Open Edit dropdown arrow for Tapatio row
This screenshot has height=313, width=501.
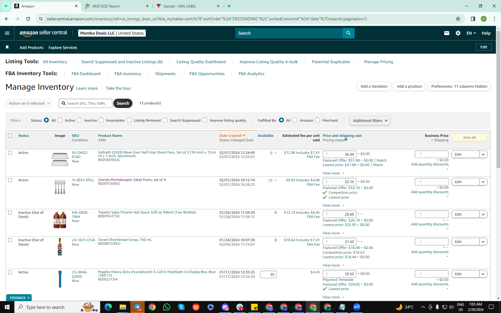483,214
